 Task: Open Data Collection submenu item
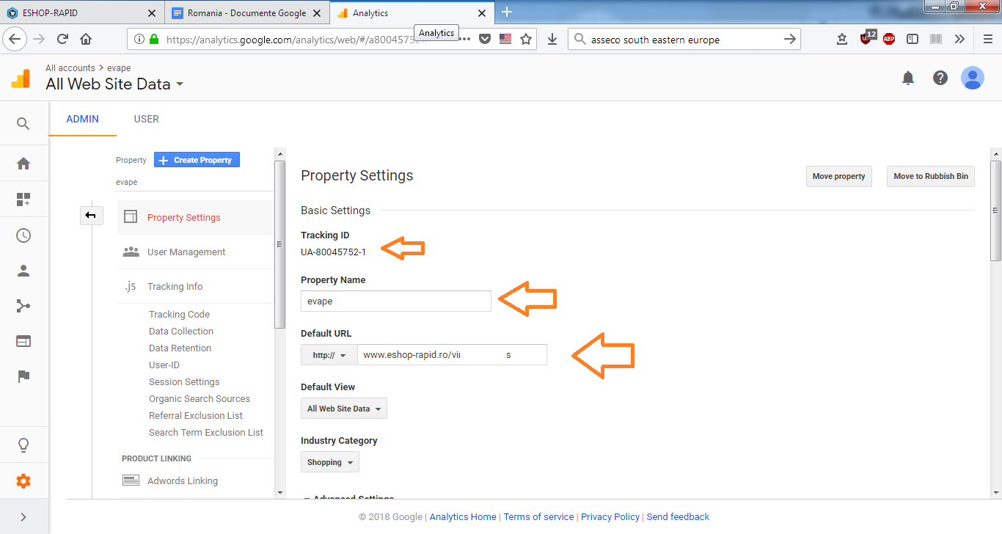coord(181,331)
